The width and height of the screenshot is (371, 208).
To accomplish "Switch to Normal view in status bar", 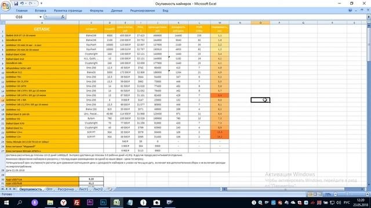I will [x=310, y=194].
